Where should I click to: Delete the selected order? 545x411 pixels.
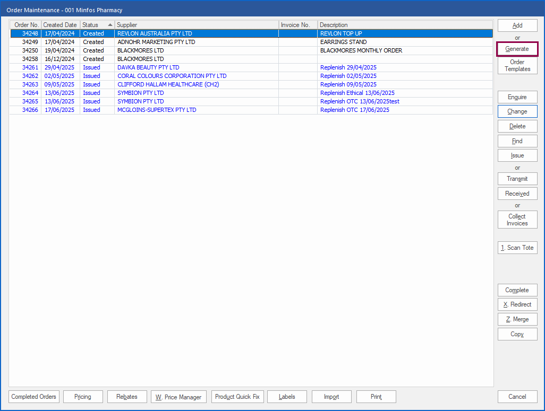(517, 126)
